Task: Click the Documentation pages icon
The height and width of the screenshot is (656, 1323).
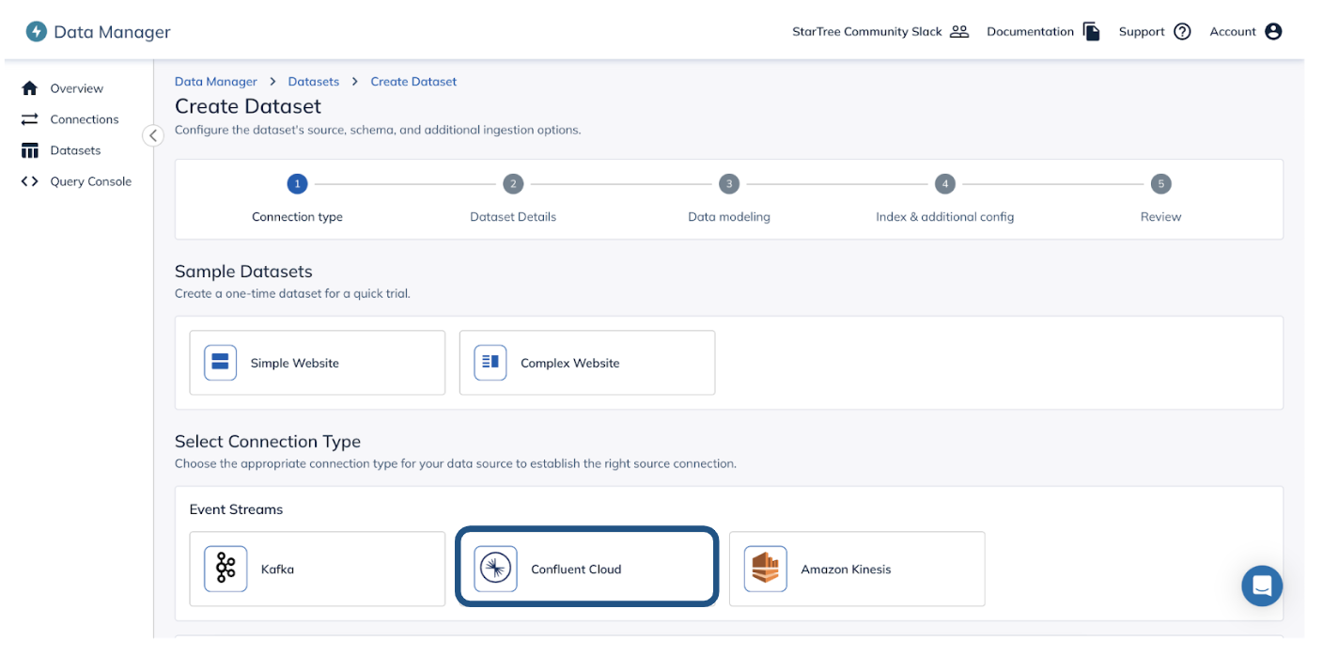Action: (x=1091, y=31)
